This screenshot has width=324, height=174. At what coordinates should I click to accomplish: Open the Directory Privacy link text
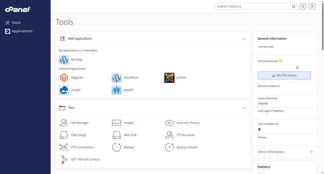pyautogui.click(x=188, y=123)
